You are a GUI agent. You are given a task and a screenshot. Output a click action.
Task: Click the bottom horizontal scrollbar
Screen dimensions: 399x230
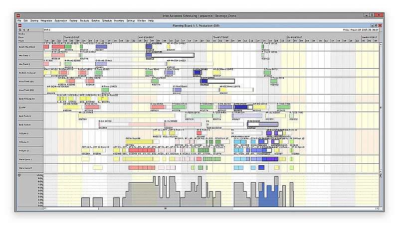click(199, 209)
